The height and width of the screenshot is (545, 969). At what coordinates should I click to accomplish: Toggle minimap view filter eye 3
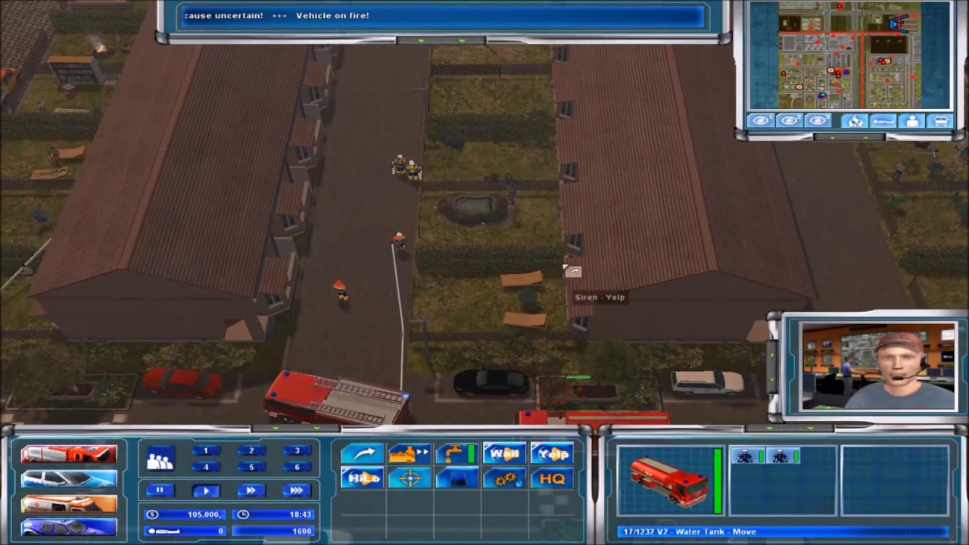818,121
